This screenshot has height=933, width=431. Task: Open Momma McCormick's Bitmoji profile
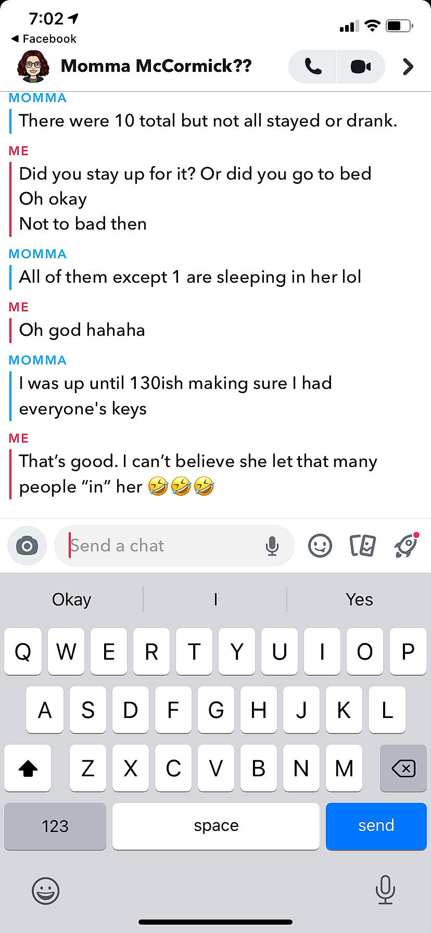33,66
